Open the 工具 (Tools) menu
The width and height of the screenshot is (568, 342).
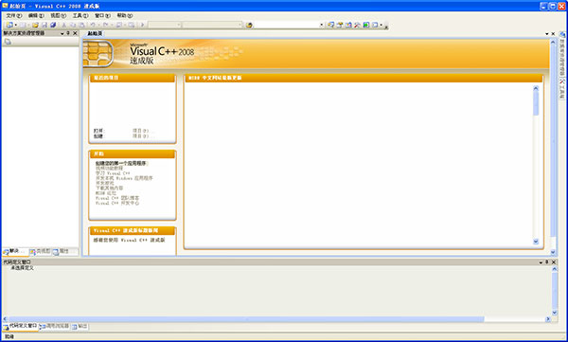click(x=80, y=15)
